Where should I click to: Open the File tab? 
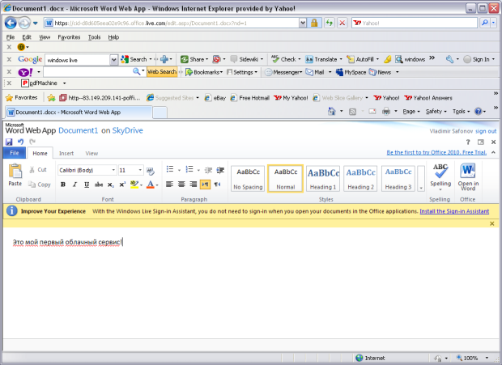[15, 153]
